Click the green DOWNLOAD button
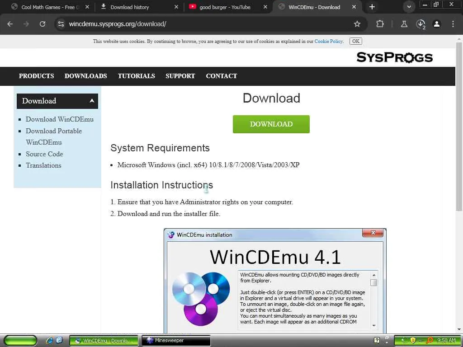Screen dimensions: 463x347 (x=271, y=124)
